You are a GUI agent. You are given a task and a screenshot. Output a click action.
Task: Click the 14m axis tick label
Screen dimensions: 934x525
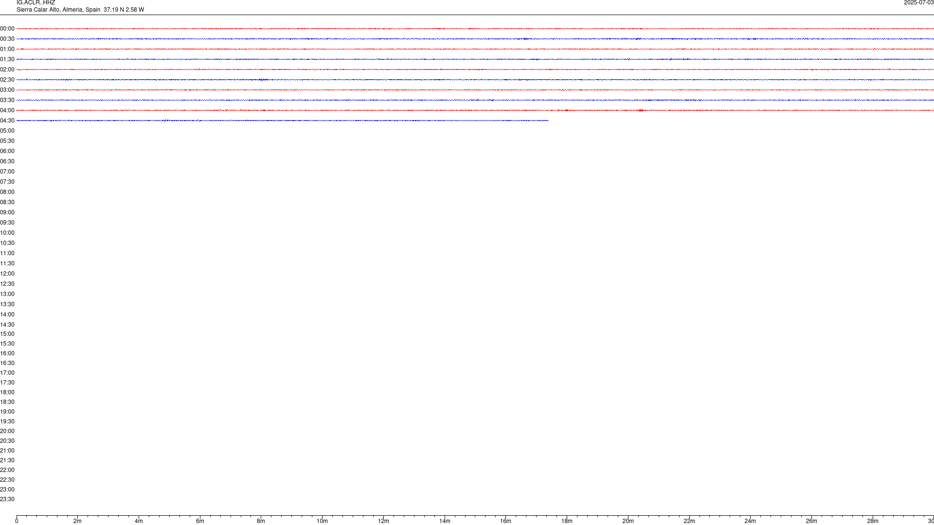click(445, 521)
